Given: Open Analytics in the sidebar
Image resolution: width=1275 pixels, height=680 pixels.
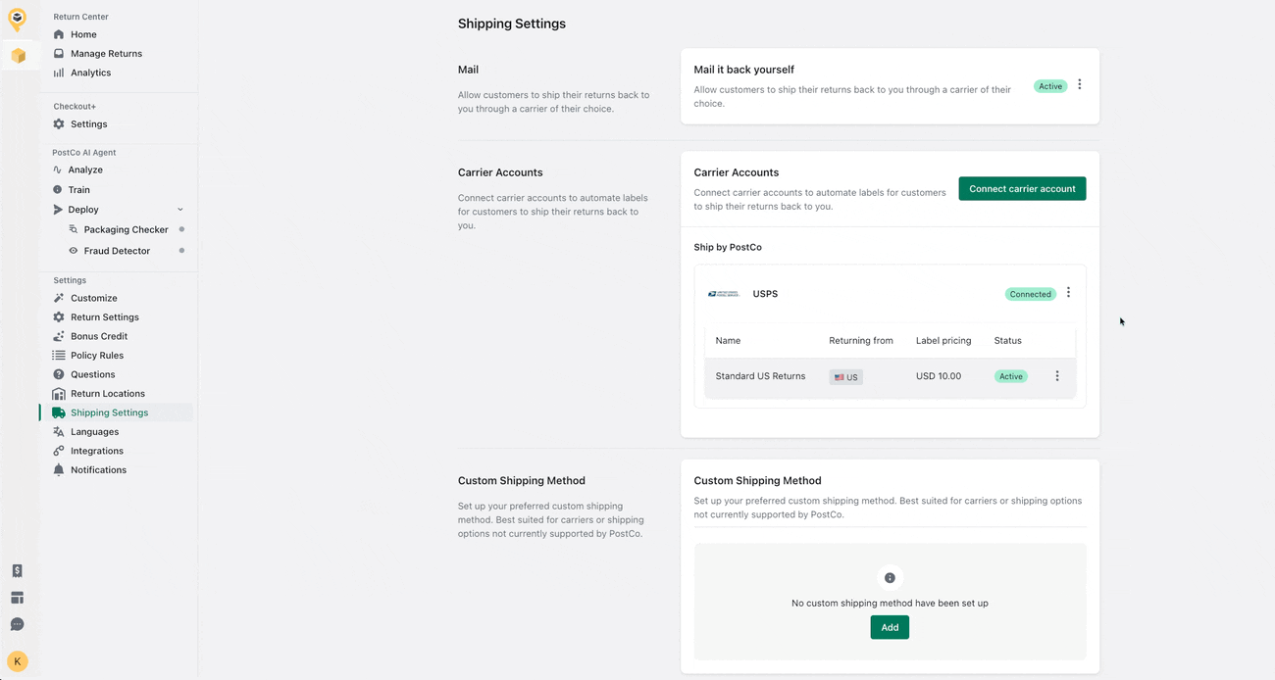Looking at the screenshot, I should (90, 73).
